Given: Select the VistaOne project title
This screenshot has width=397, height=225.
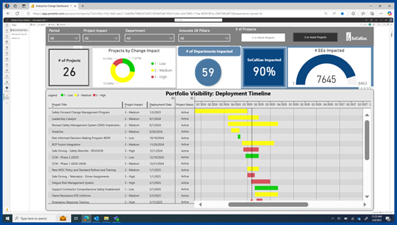Looking at the screenshot, I should 58,132.
